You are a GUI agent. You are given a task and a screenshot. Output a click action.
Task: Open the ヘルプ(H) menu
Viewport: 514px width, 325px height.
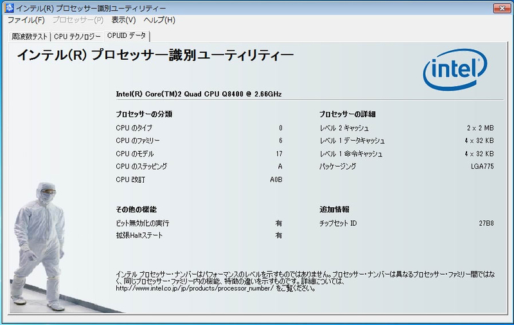(159, 20)
